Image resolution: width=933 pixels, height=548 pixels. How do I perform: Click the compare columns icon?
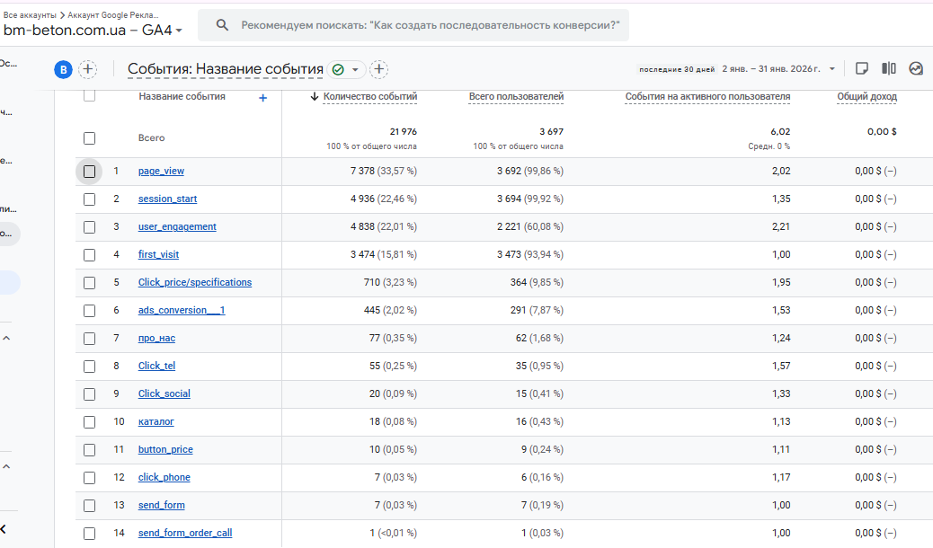click(889, 68)
